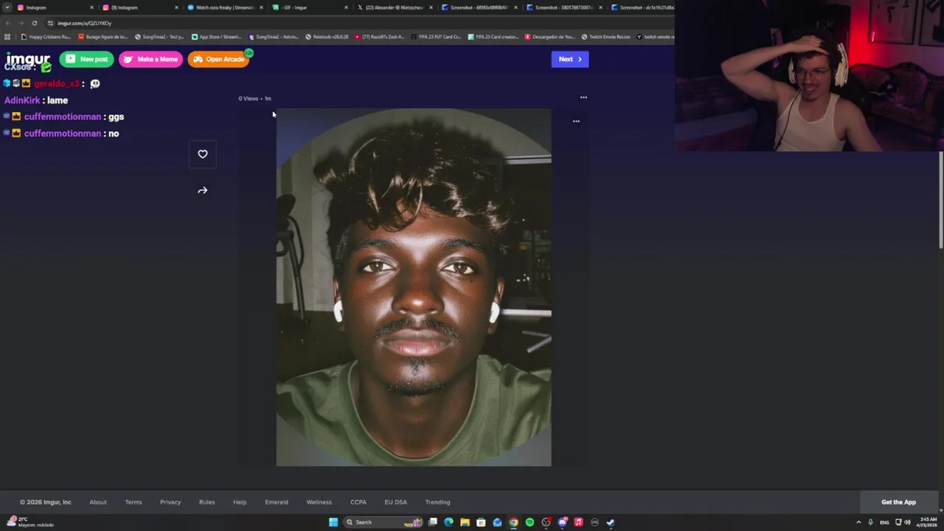Expand the system tray hidden icons chevron
This screenshot has height=531, width=944.
click(858, 522)
